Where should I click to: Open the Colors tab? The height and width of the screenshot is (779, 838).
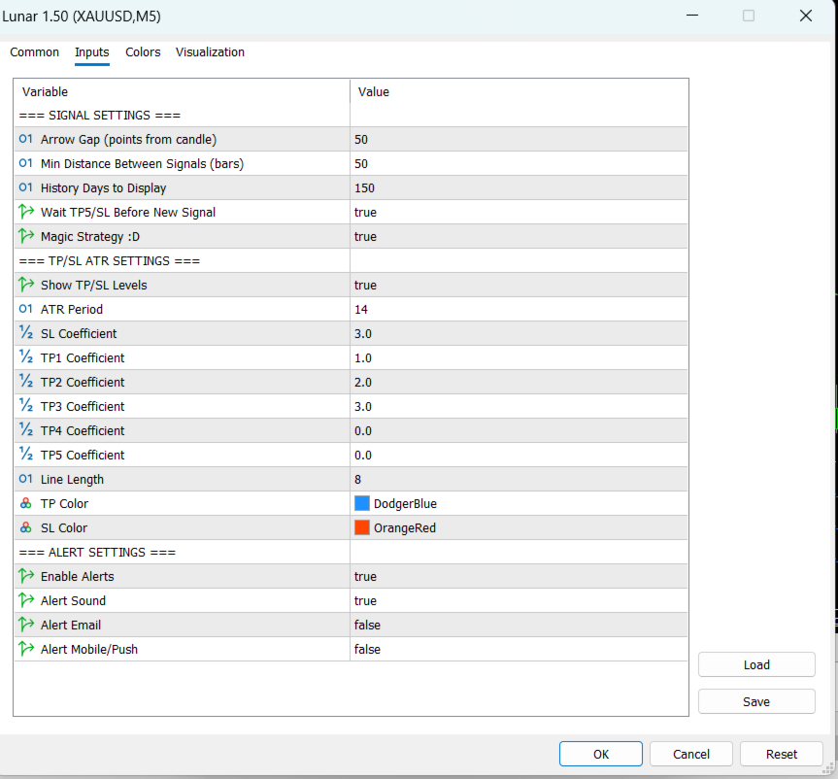[143, 51]
